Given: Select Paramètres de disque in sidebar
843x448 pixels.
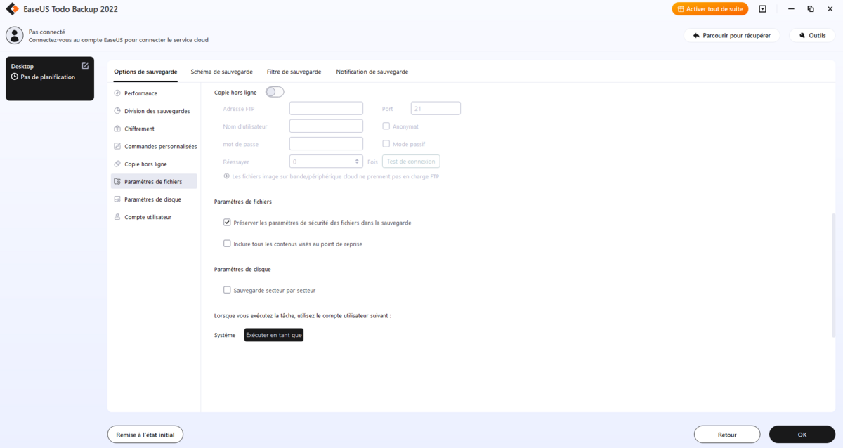Looking at the screenshot, I should [154, 199].
